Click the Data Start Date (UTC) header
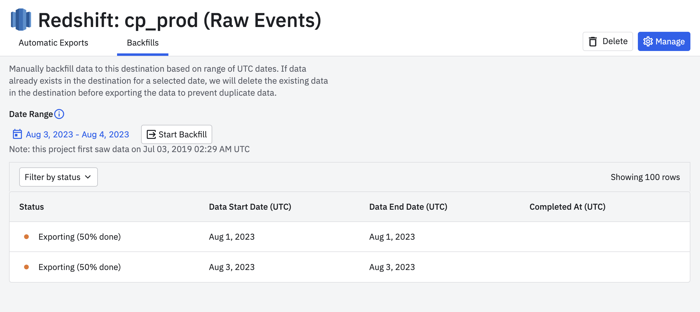The height and width of the screenshot is (312, 700). tap(250, 207)
